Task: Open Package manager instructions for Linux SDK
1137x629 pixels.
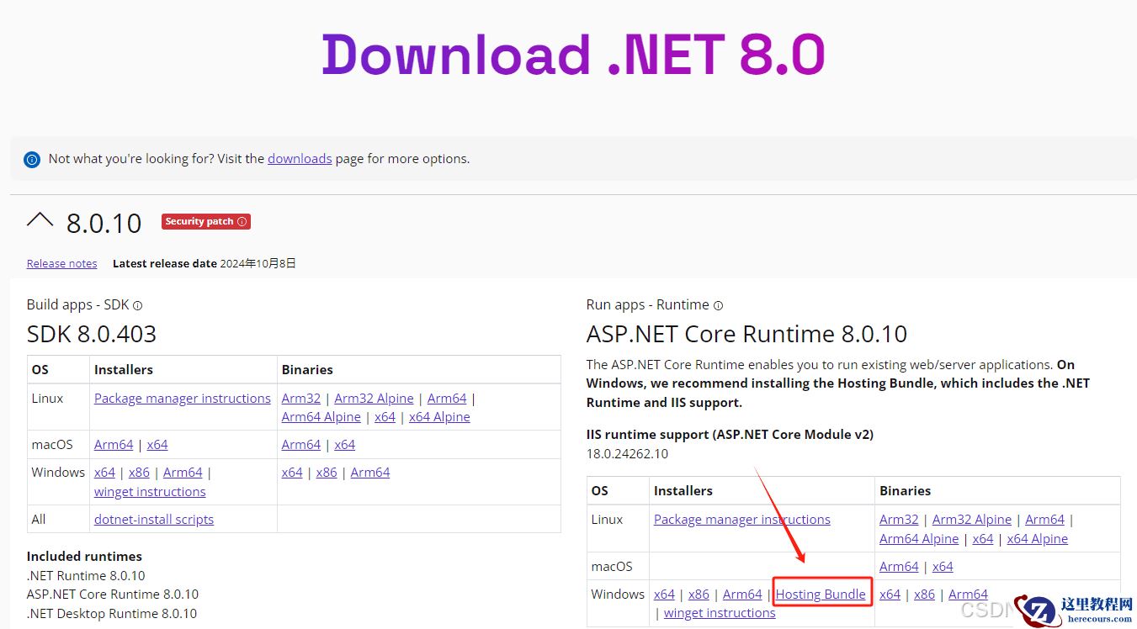Action: pos(182,398)
